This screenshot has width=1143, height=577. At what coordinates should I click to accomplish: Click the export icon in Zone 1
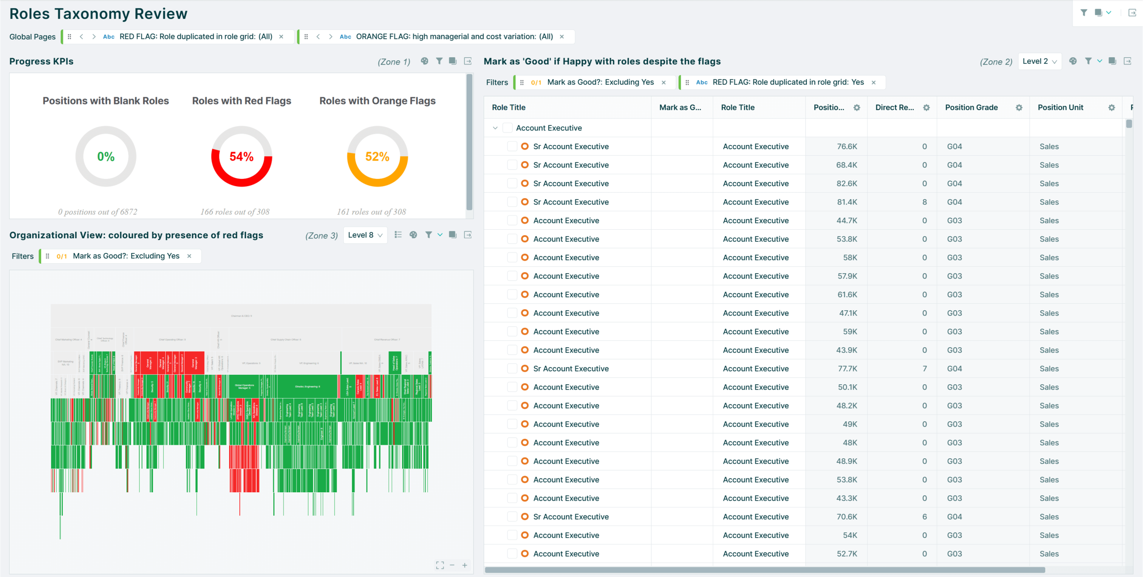pos(468,61)
